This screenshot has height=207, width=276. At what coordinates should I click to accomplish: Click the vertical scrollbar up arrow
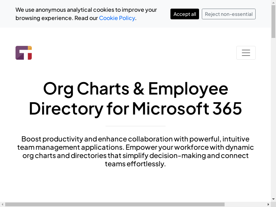point(273,2)
